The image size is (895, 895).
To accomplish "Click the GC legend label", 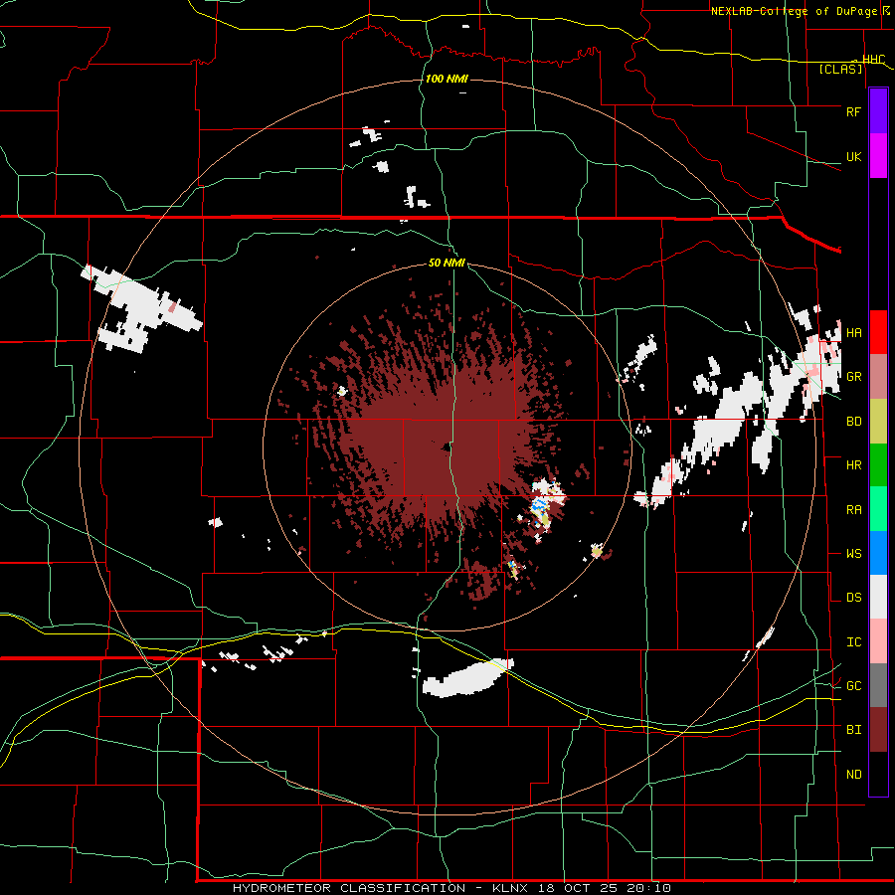I will [853, 685].
